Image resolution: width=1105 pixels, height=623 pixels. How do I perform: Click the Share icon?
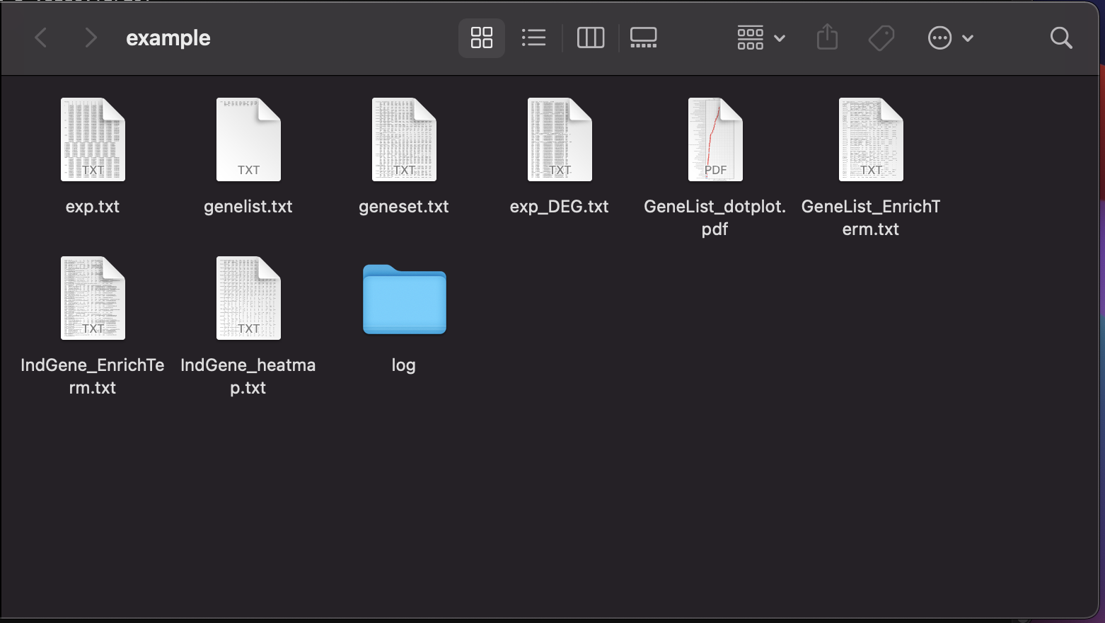827,38
